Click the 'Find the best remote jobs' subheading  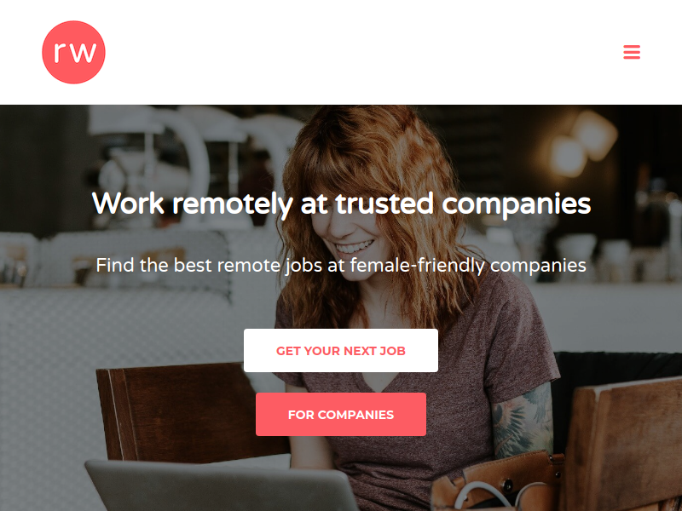pyautogui.click(x=341, y=266)
